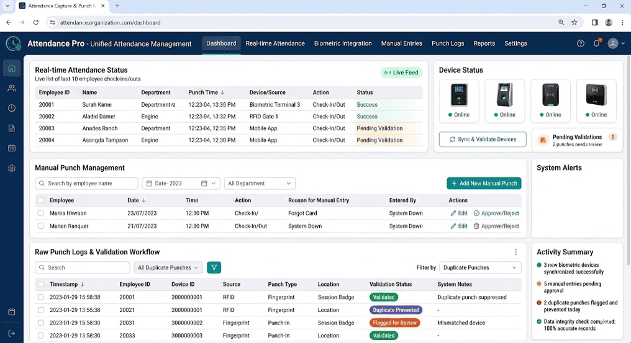Open the notifications bell icon
This screenshot has height=343, width=631.
pos(596,43)
